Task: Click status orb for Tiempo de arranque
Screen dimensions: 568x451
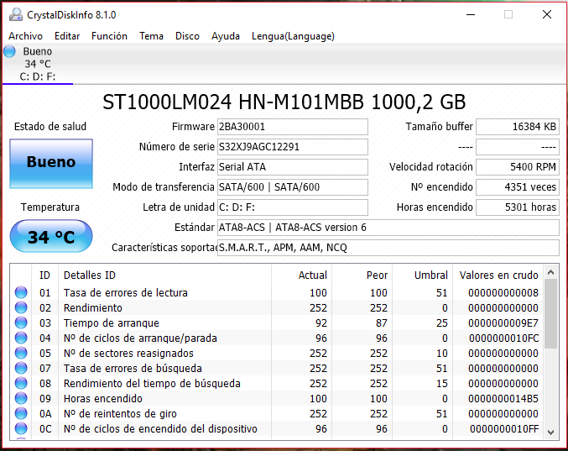Action: [x=21, y=323]
